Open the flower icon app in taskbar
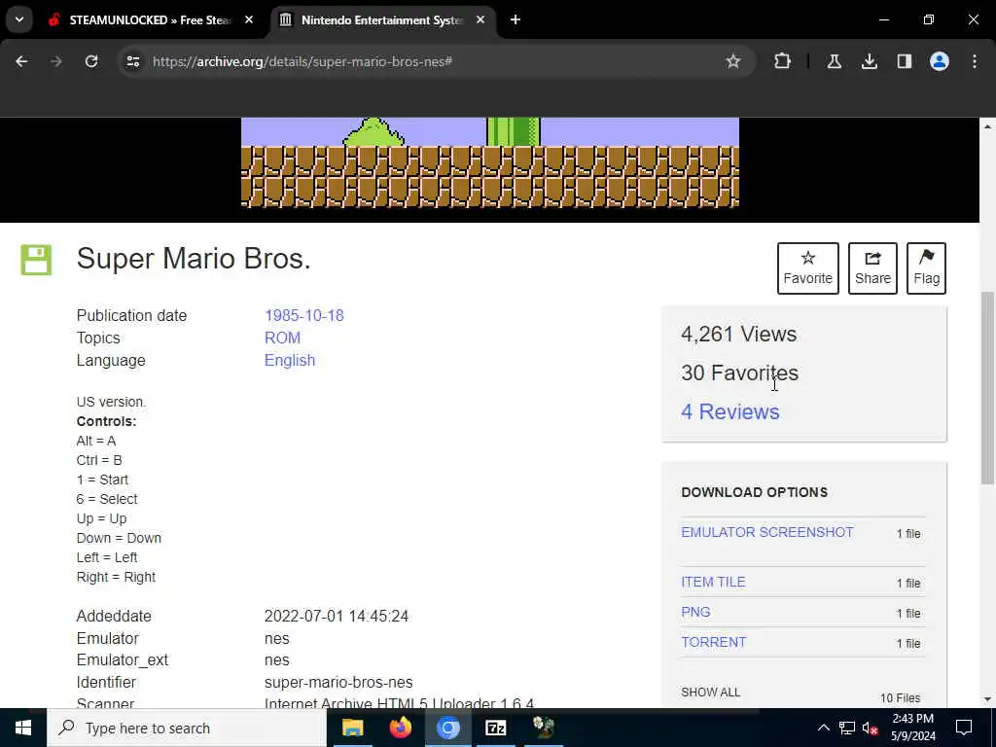Screen dimensions: 996x747 point(543,728)
